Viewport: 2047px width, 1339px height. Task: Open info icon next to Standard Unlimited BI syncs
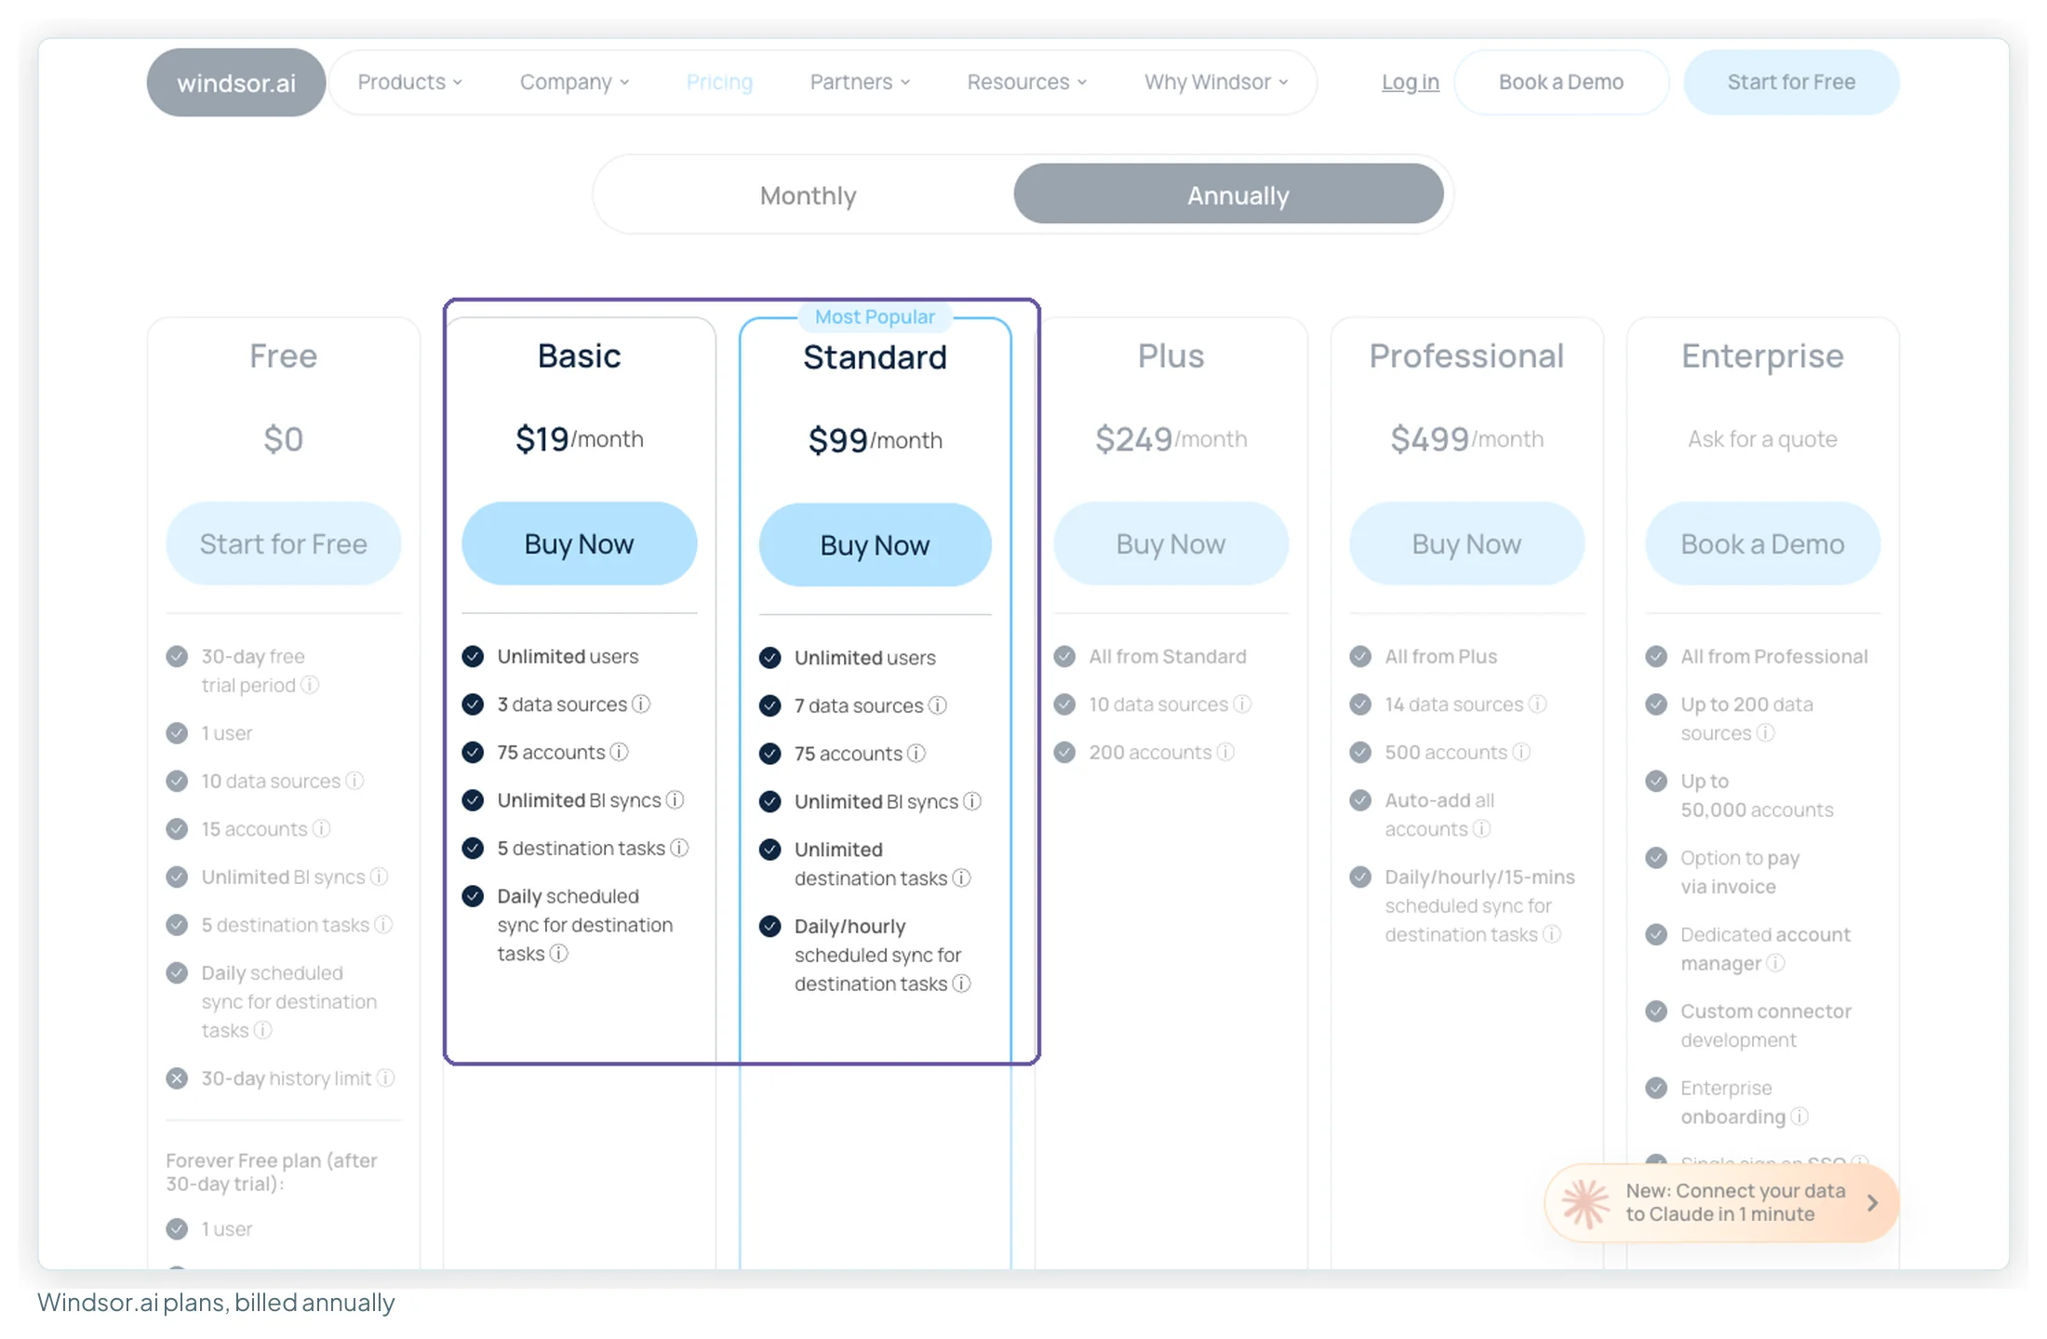click(x=972, y=801)
